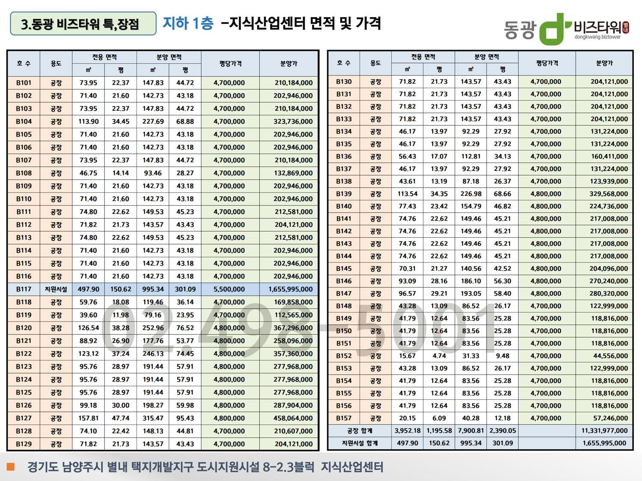The width and height of the screenshot is (642, 481).
Task: Click the orange square bullet in footer
Action: 11,466
